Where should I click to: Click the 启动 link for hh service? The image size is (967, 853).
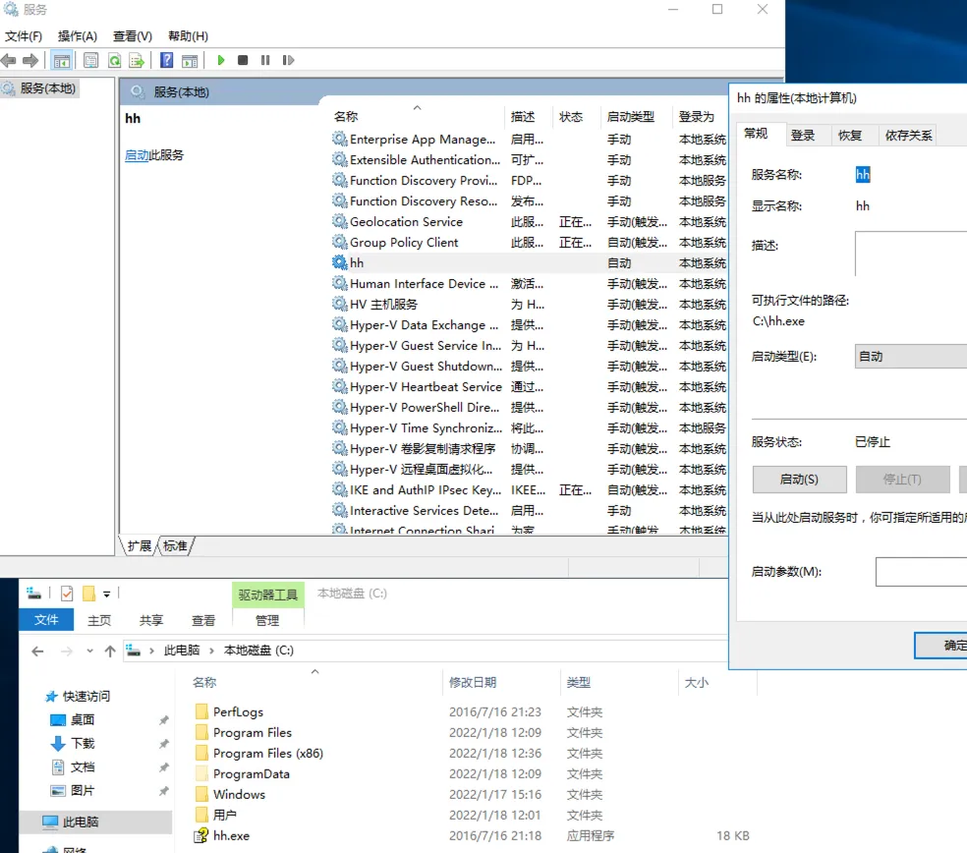[137, 155]
